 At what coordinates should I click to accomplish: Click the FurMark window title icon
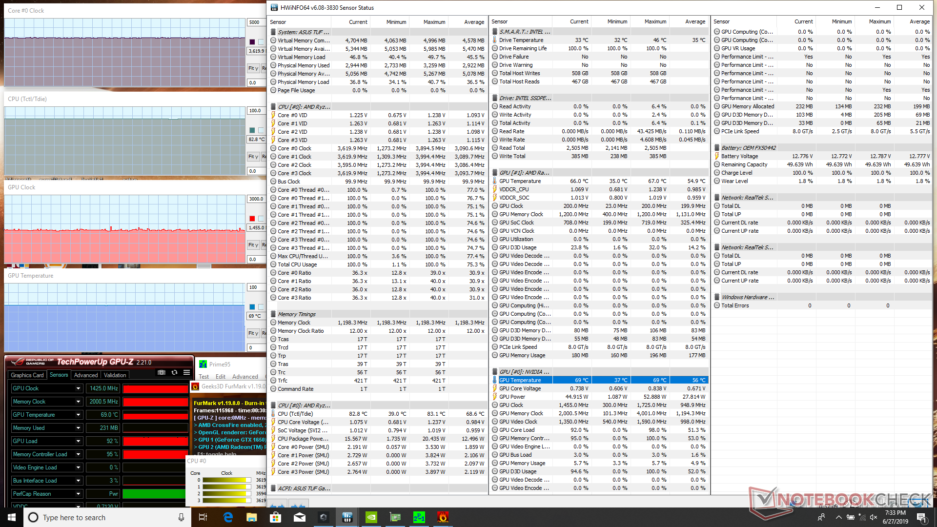click(x=195, y=386)
